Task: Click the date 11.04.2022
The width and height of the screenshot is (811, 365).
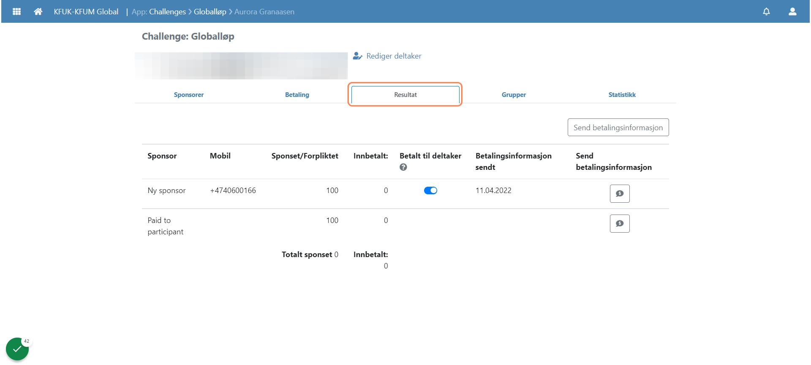Action: [493, 191]
